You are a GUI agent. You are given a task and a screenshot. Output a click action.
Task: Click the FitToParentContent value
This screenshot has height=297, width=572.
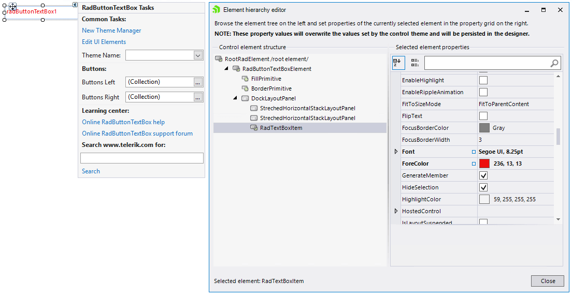pos(504,104)
